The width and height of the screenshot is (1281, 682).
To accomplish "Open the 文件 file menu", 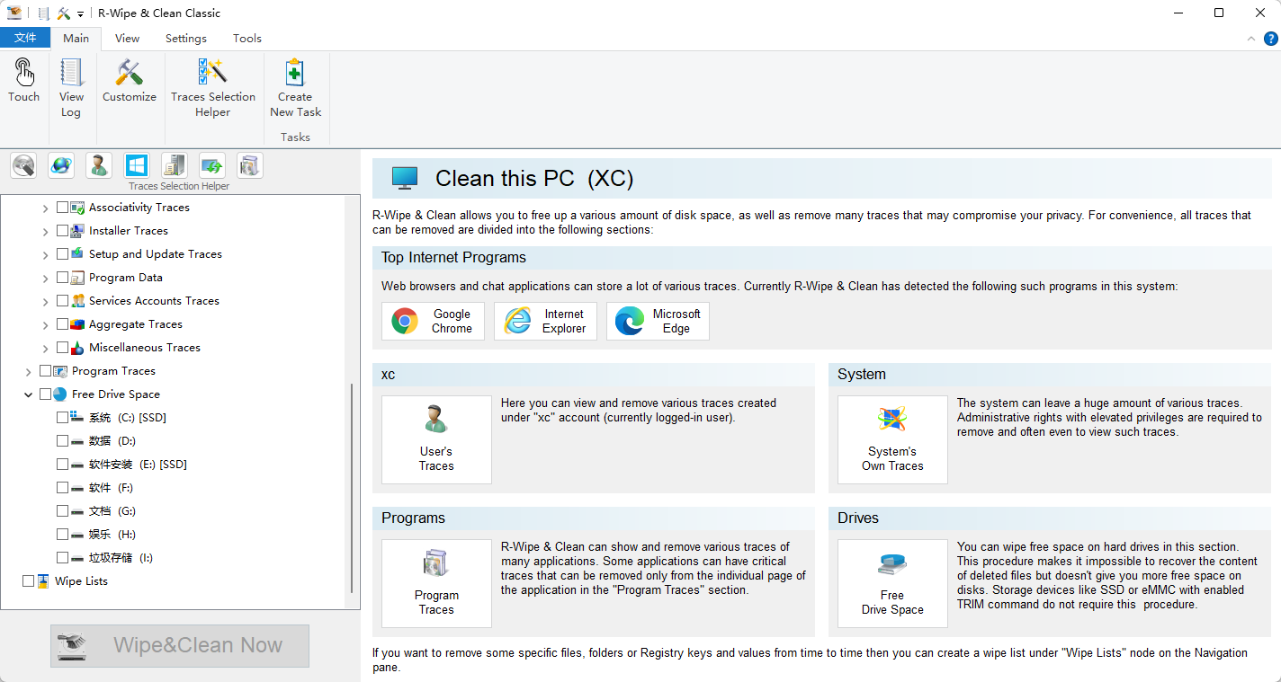I will coord(25,38).
